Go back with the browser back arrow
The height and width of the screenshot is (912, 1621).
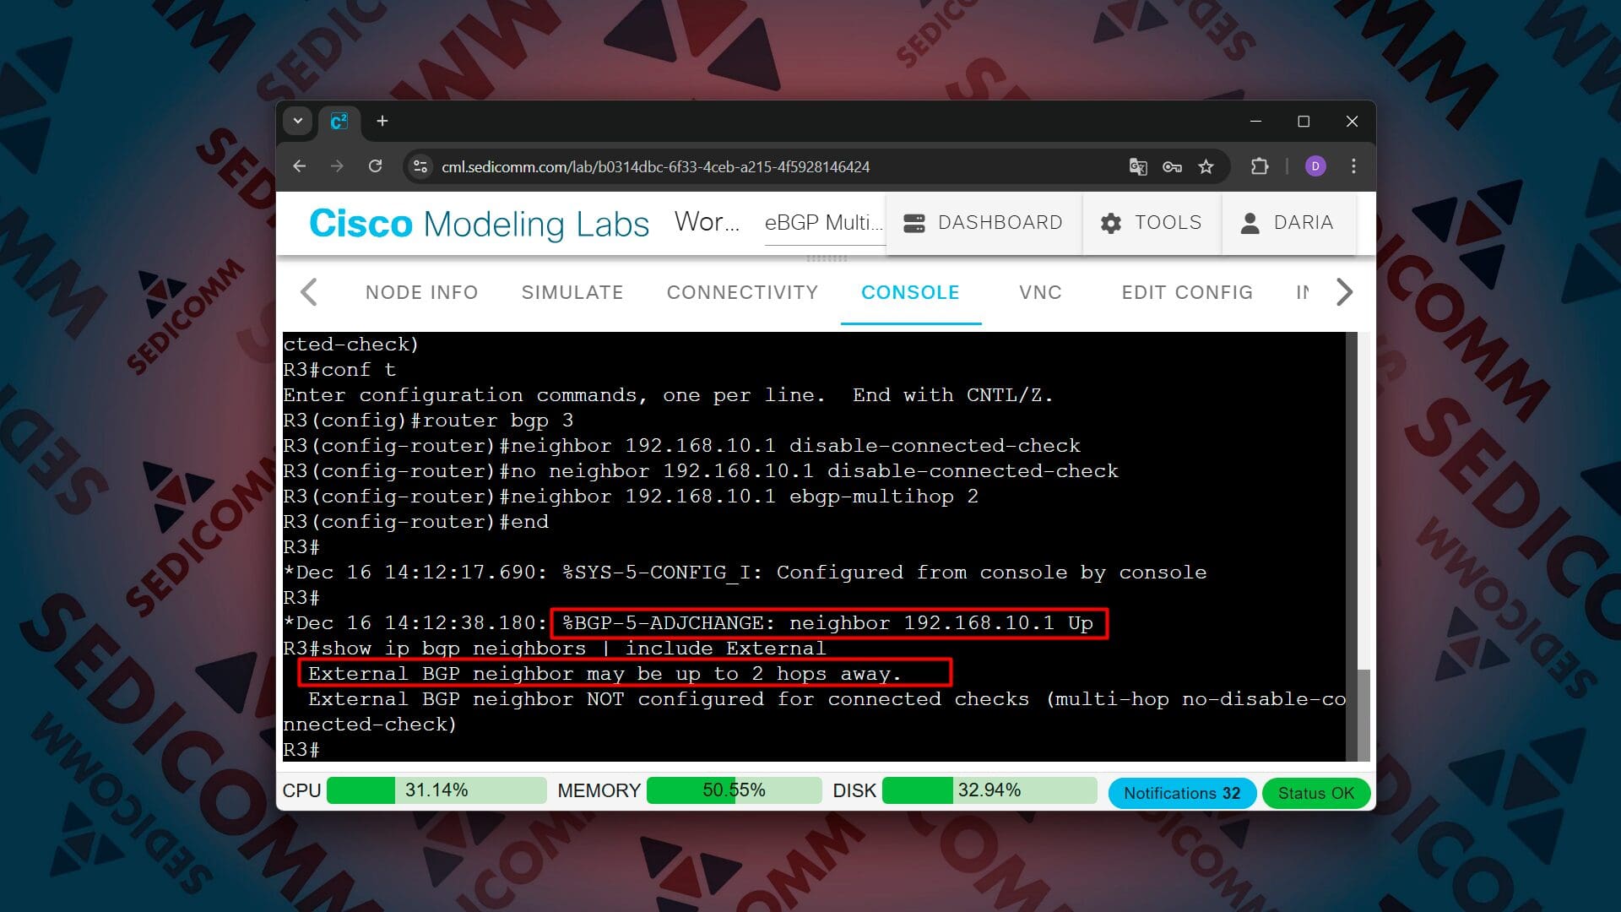point(299,166)
